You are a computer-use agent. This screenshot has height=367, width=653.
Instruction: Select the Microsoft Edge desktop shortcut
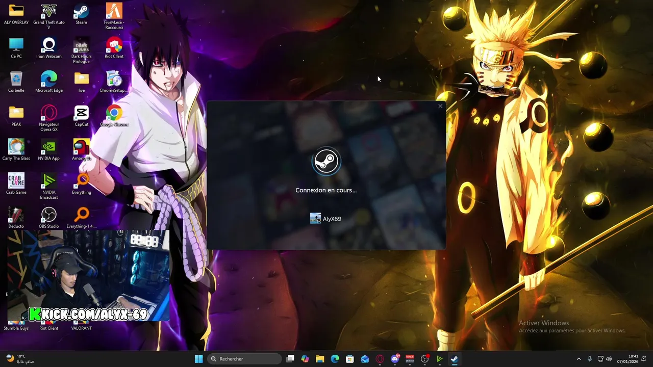pyautogui.click(x=49, y=82)
